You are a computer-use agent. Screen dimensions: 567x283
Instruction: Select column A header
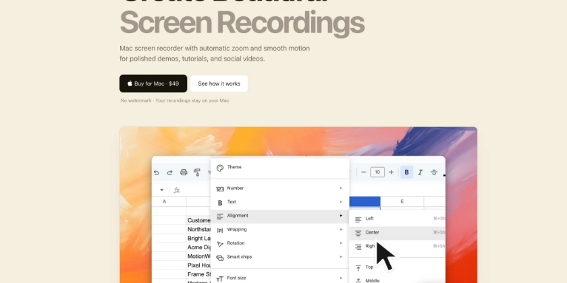coord(165,201)
